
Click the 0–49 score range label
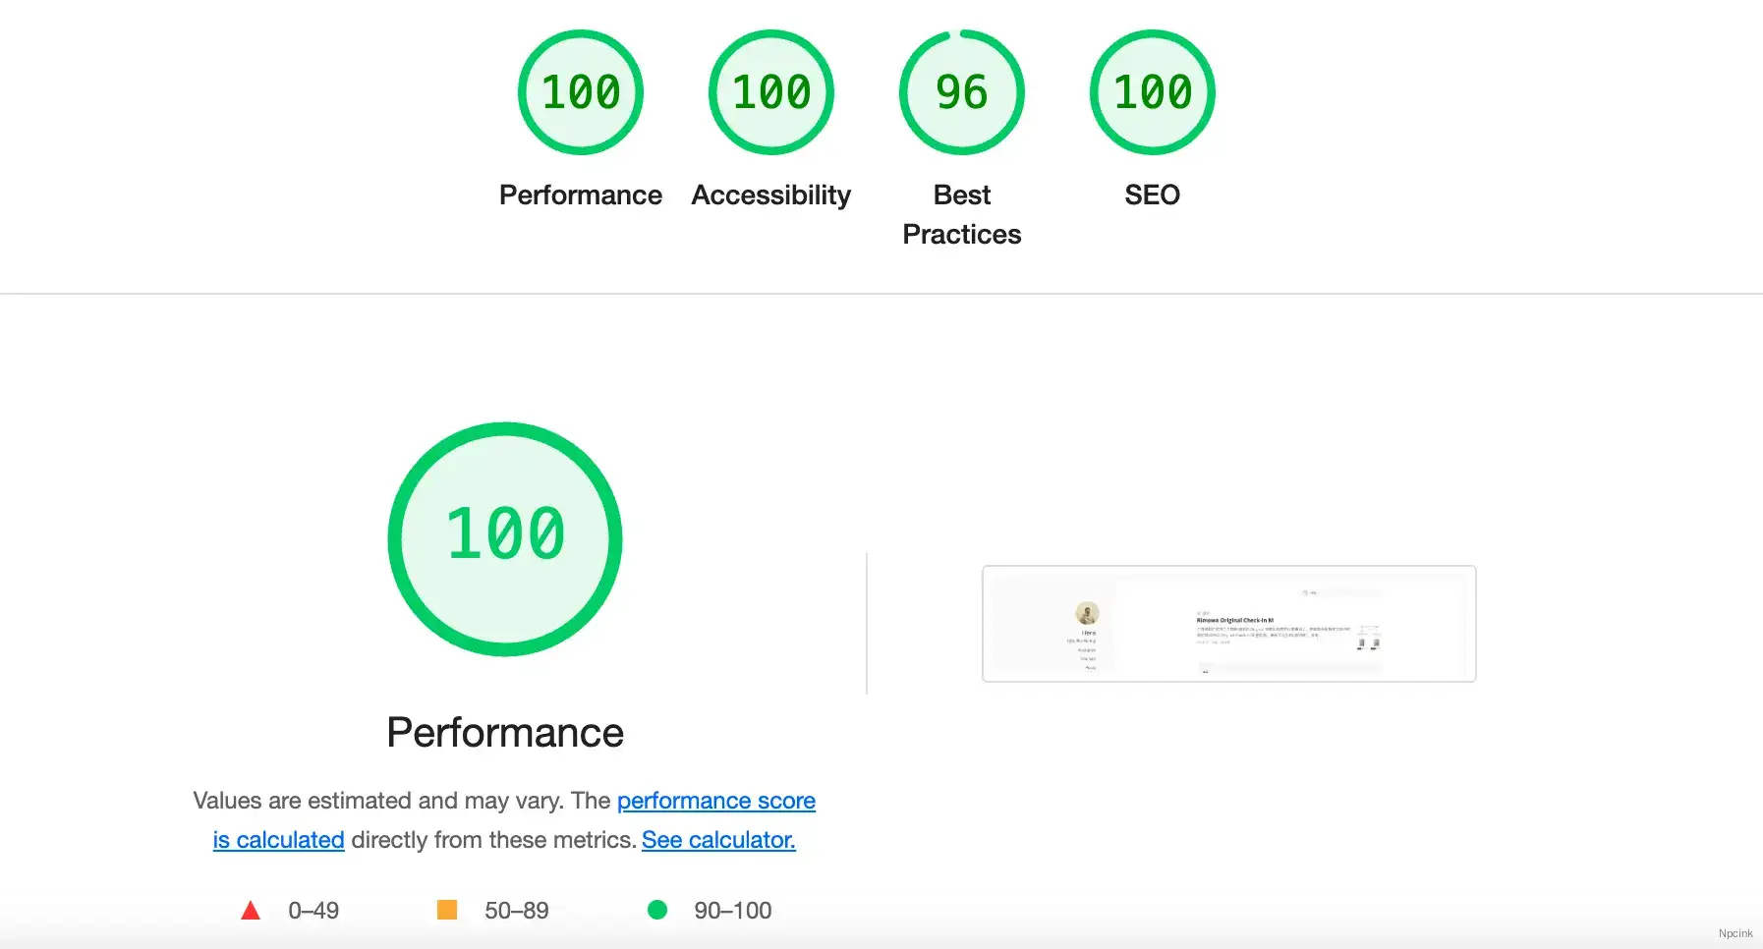point(313,910)
